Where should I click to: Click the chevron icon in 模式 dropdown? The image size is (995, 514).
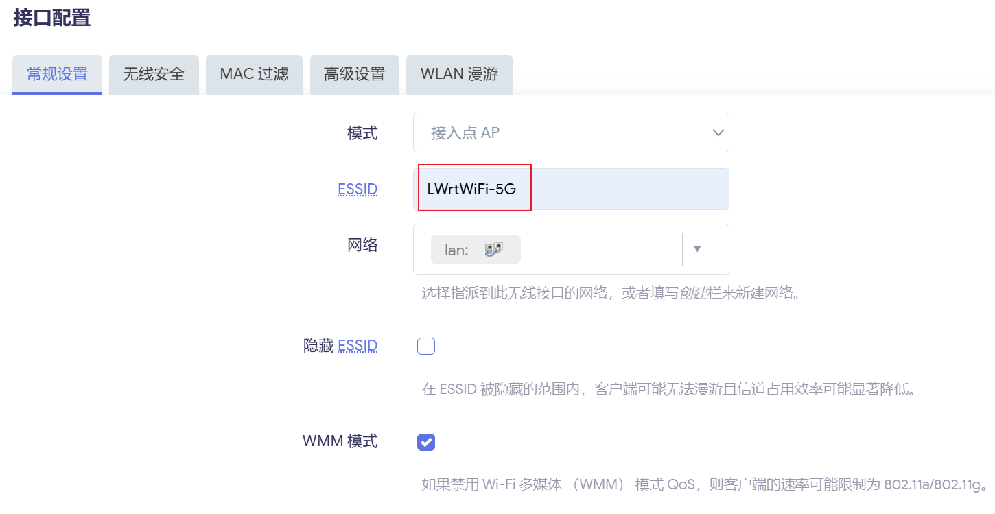tap(718, 132)
